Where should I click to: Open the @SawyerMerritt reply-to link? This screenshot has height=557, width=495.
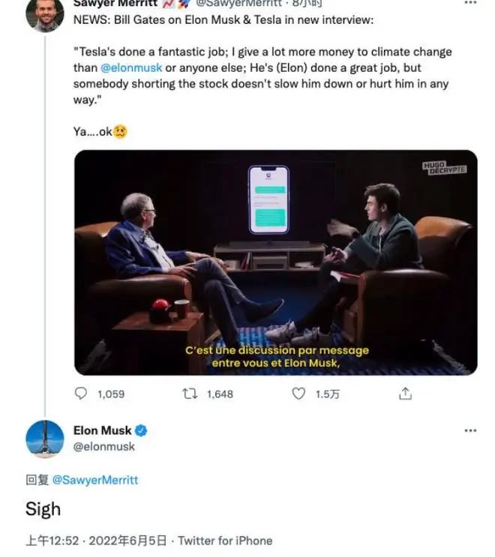click(95, 480)
